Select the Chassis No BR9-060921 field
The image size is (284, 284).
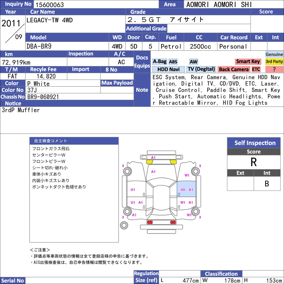tap(80, 97)
